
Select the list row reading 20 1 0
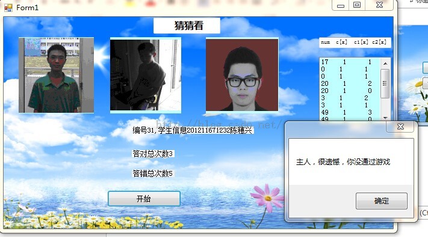click(x=350, y=91)
